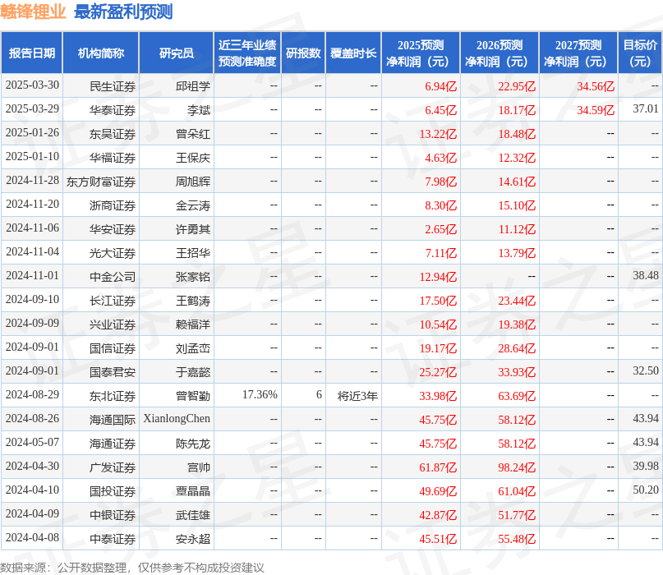663x575 pixels.
Task: Click target price 39.98
Action: coord(646,467)
